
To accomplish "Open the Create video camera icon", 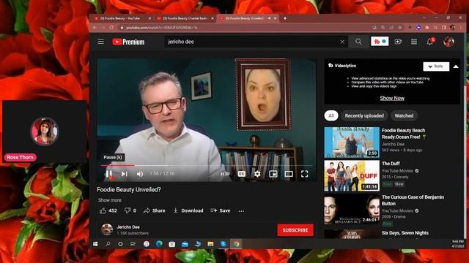I will [x=398, y=42].
